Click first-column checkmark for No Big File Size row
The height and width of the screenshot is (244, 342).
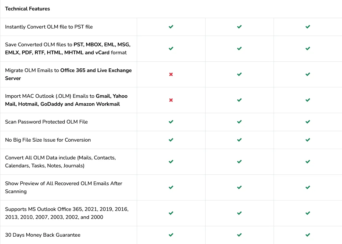tap(171, 140)
